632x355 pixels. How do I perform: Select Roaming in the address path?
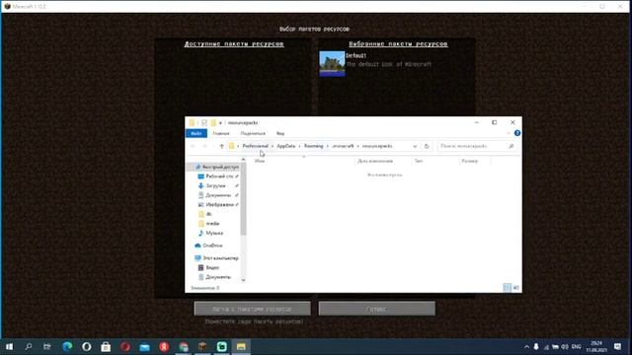(314, 146)
